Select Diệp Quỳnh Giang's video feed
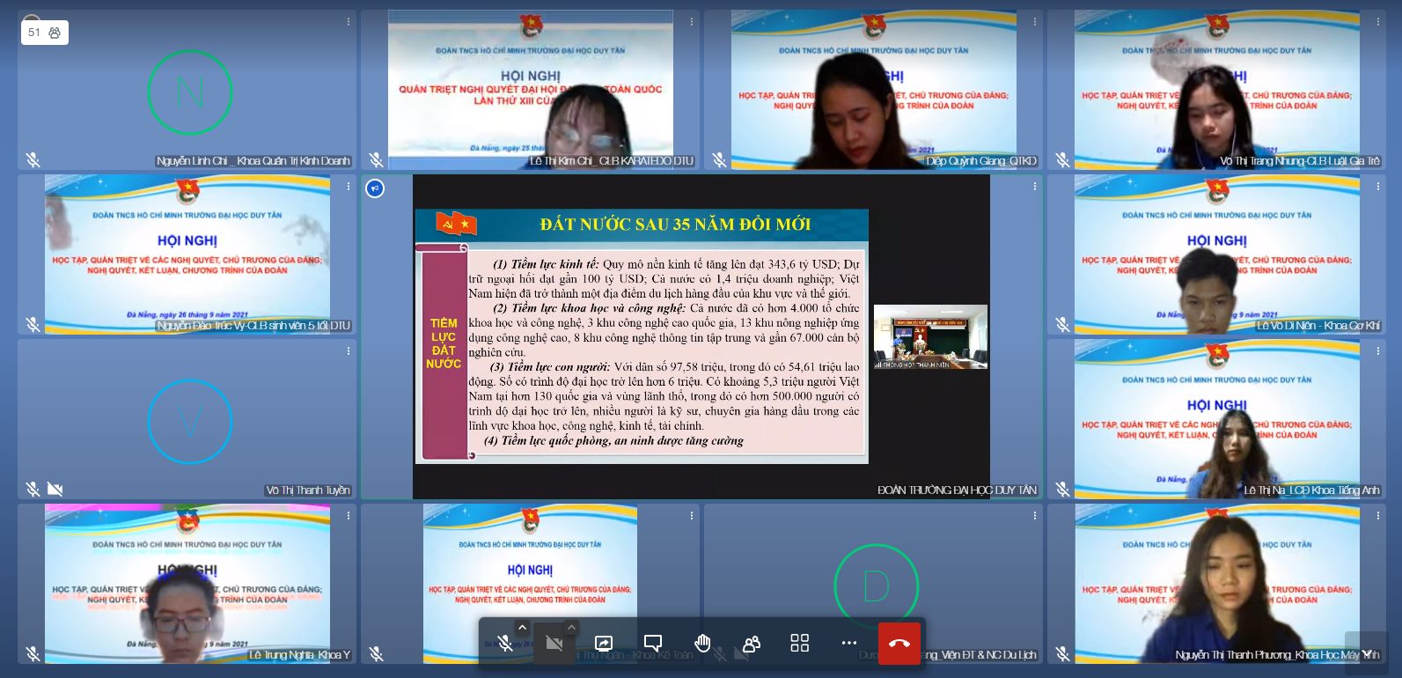Image resolution: width=1402 pixels, height=678 pixels. (x=873, y=90)
